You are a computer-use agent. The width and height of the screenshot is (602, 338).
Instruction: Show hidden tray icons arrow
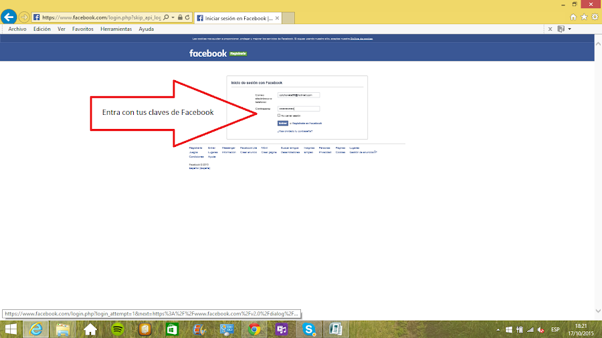point(498,329)
